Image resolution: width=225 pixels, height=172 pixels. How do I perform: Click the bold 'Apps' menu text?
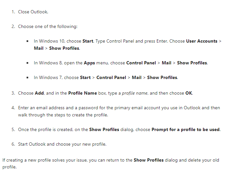89,63
